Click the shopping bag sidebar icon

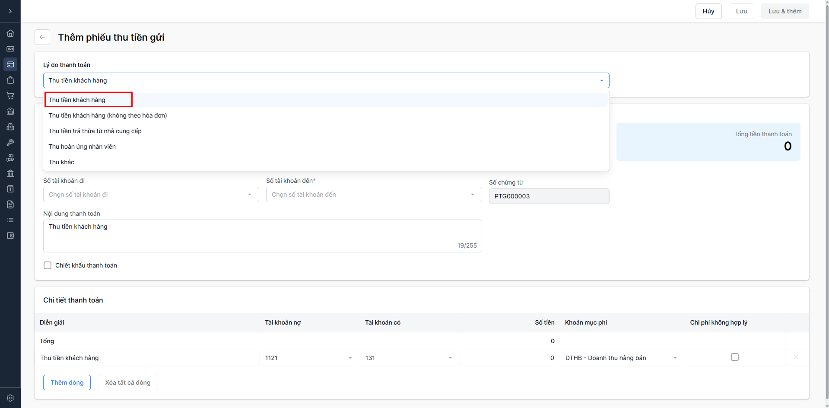[10, 80]
